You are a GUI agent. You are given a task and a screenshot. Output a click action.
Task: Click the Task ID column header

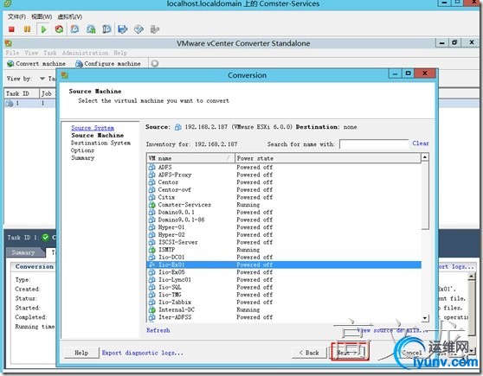click(x=22, y=93)
